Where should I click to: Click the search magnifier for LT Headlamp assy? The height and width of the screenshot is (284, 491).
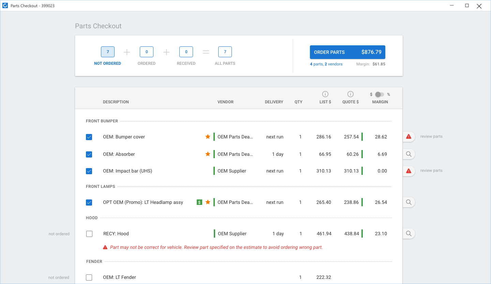coord(408,202)
